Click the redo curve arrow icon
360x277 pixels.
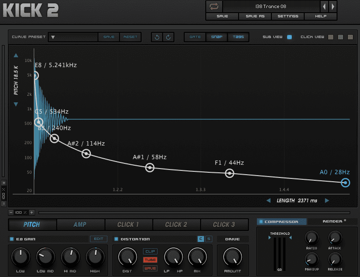point(168,37)
